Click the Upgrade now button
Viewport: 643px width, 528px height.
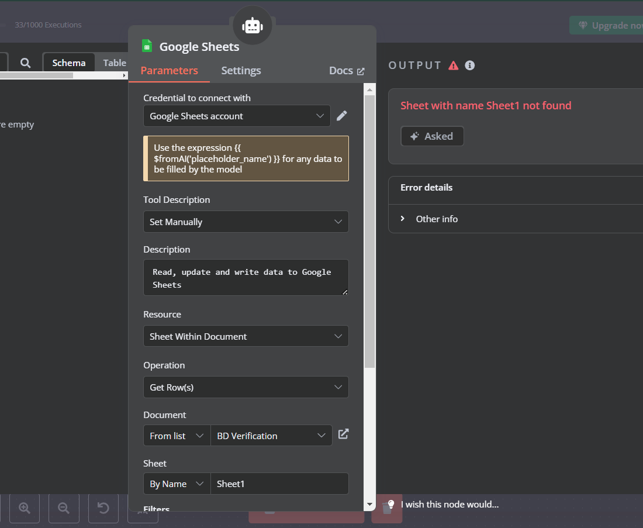pos(607,26)
